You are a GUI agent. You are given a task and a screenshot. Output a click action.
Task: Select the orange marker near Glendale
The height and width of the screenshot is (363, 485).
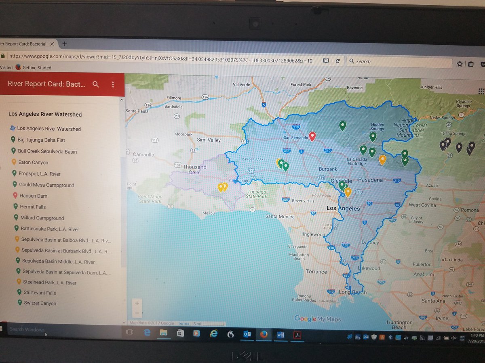pyautogui.click(x=348, y=192)
